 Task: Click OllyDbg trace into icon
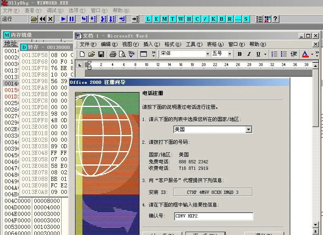[103, 19]
